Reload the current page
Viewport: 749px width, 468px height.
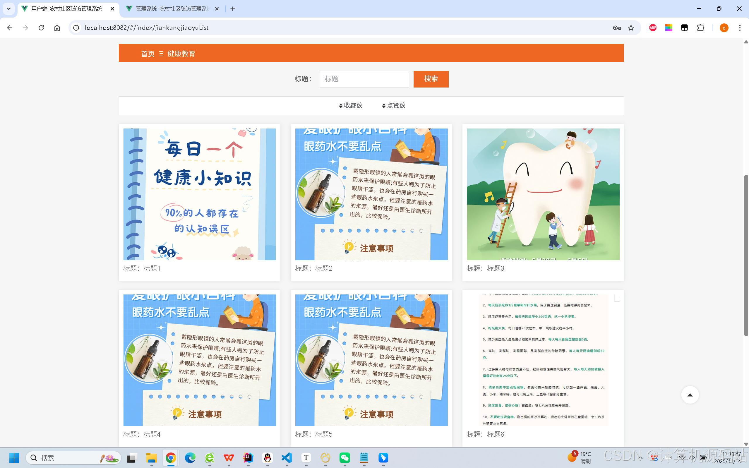(x=41, y=28)
